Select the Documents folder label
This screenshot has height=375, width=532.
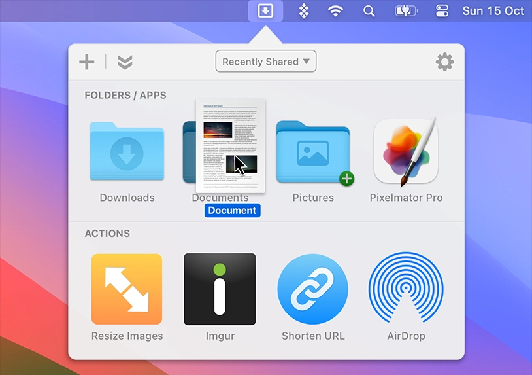pos(220,198)
